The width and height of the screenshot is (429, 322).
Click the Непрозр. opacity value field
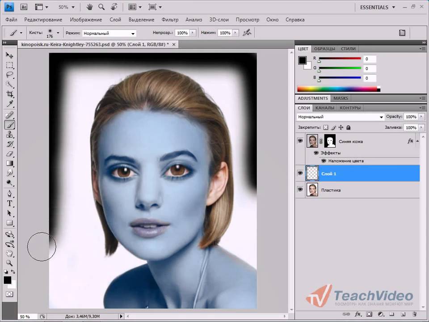tap(182, 33)
